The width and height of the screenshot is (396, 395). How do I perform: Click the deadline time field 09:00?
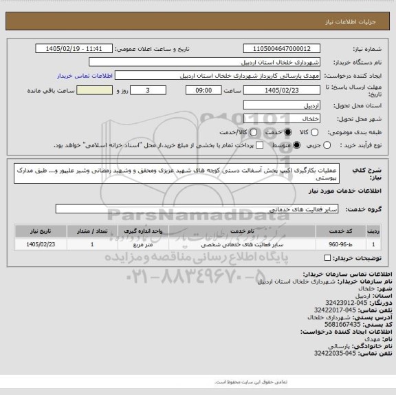pyautogui.click(x=203, y=90)
